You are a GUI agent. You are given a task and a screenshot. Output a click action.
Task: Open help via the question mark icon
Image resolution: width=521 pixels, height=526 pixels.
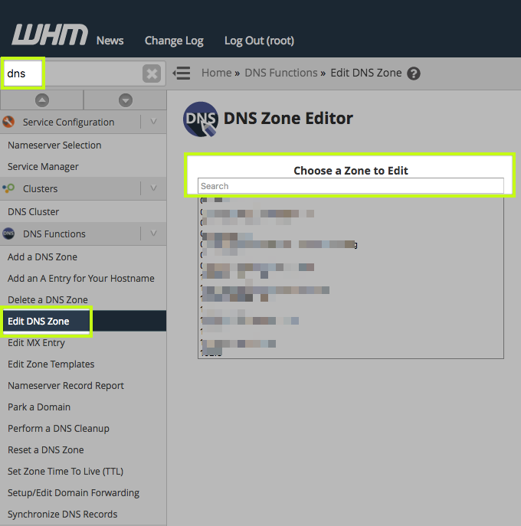pos(414,74)
